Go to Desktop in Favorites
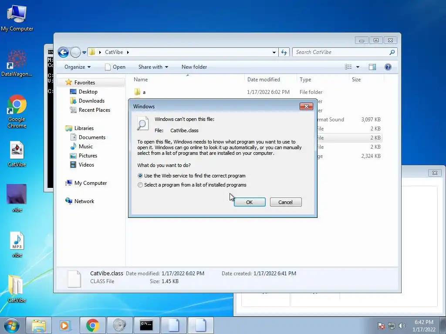Viewport: 446px width, 334px height. [x=88, y=92]
